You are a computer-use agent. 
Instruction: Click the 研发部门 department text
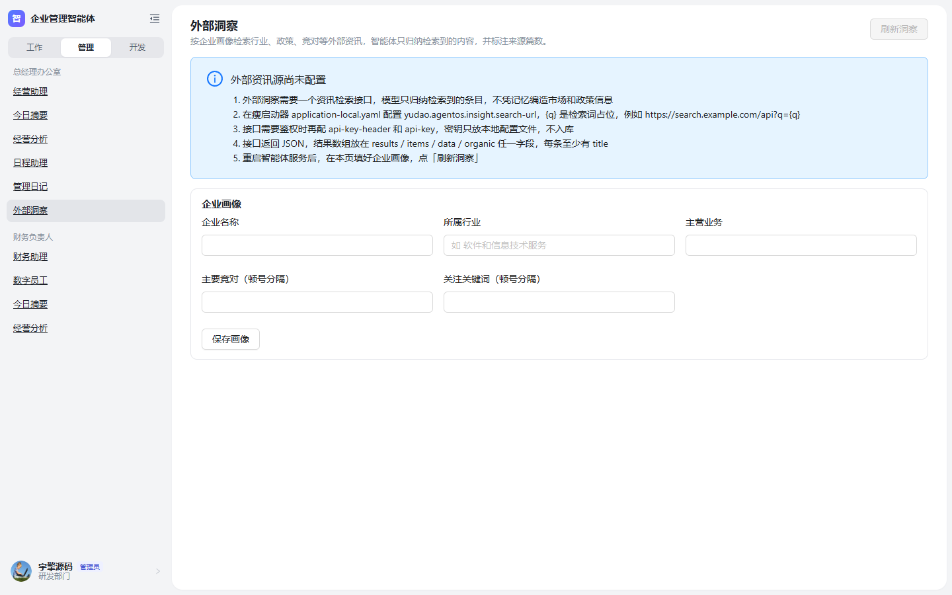[54, 576]
